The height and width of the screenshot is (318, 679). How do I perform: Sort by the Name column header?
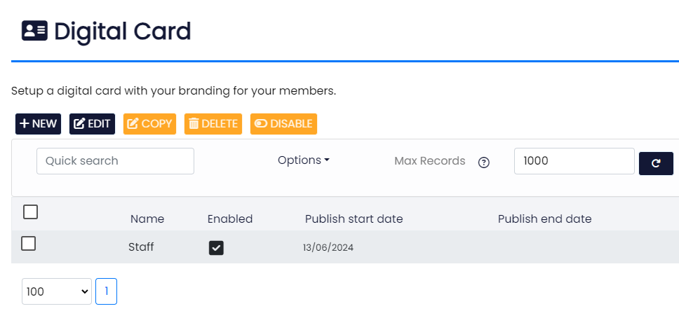(x=147, y=219)
